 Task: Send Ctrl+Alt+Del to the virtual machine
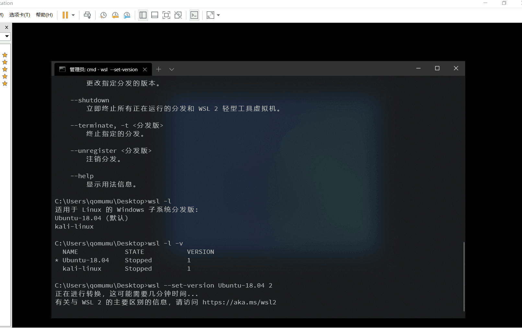(87, 15)
